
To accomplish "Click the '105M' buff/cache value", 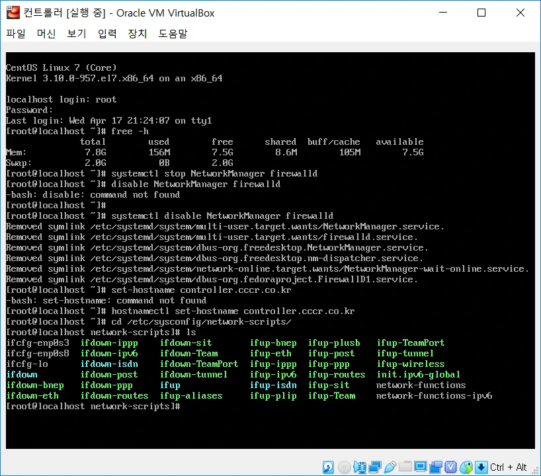I will [349, 153].
